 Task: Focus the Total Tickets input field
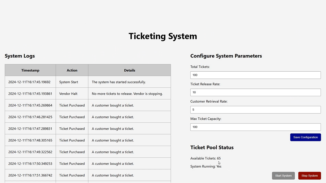[x=255, y=75]
